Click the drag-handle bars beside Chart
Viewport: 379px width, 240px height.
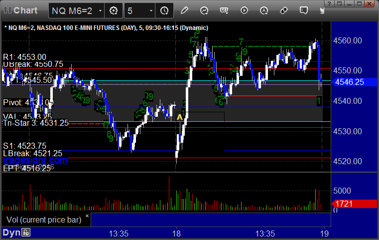tap(7, 10)
